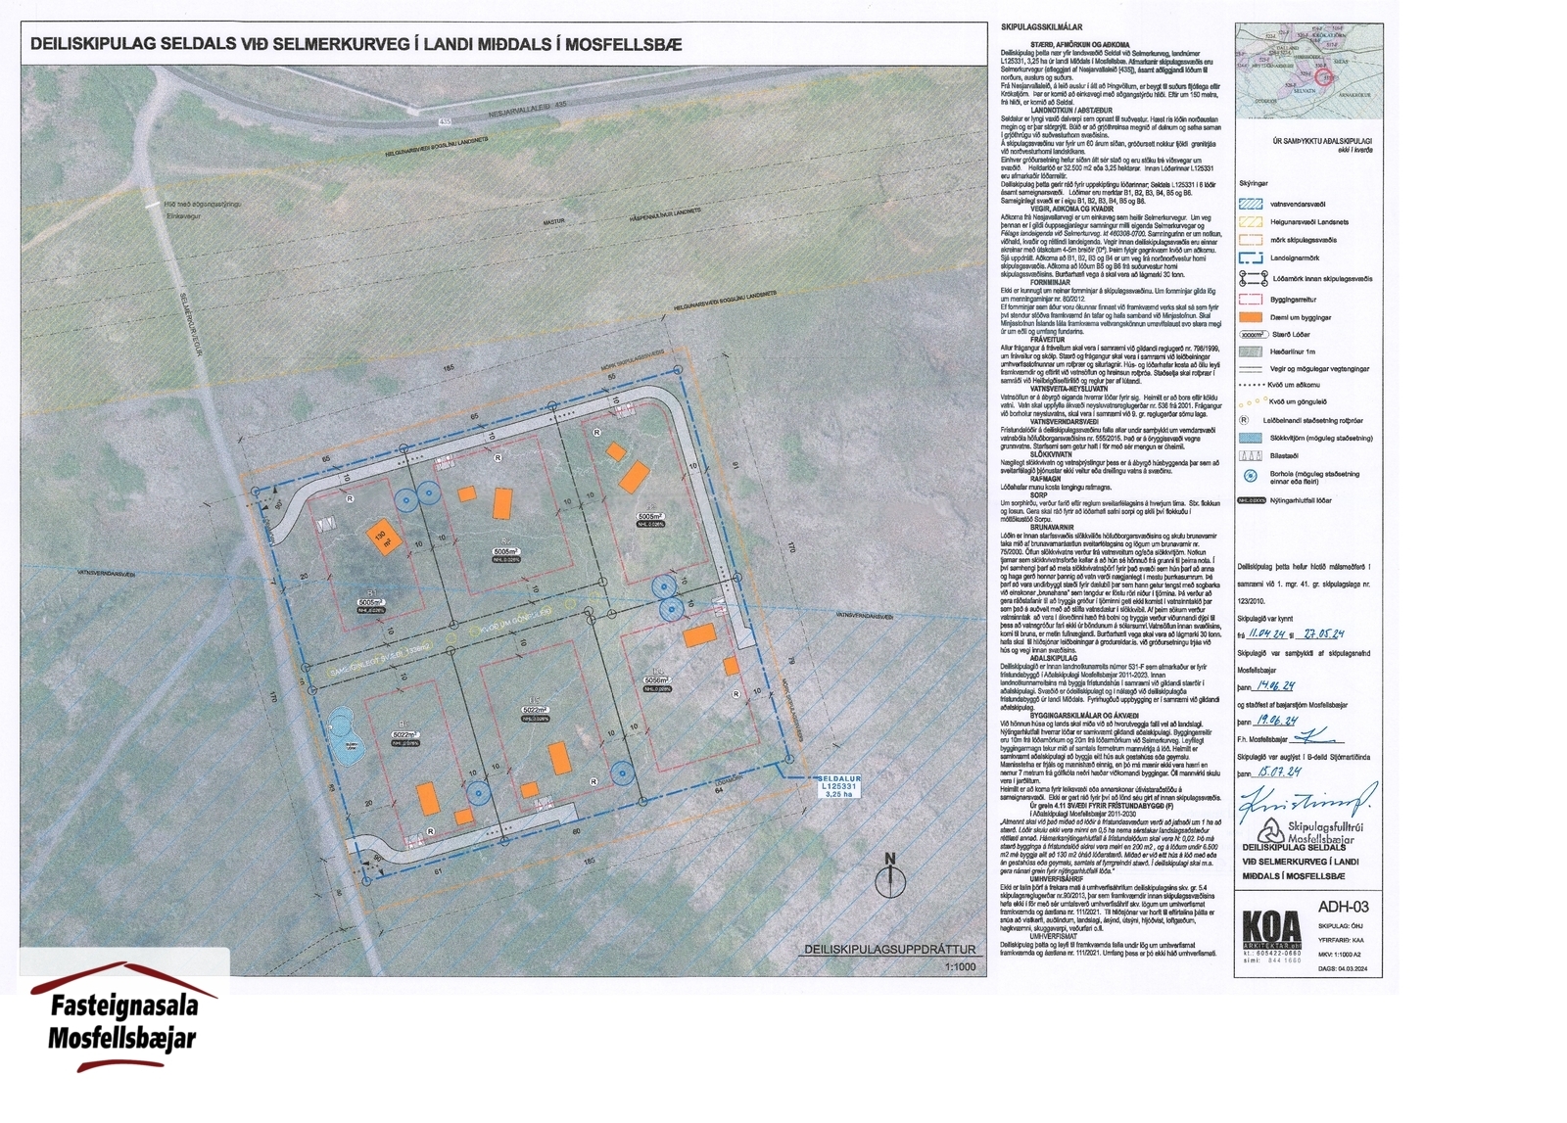This screenshot has height=1123, width=1567.
Task: Click the Vegir og mögulegar vegtengingar symbol
Action: pyautogui.click(x=1249, y=369)
